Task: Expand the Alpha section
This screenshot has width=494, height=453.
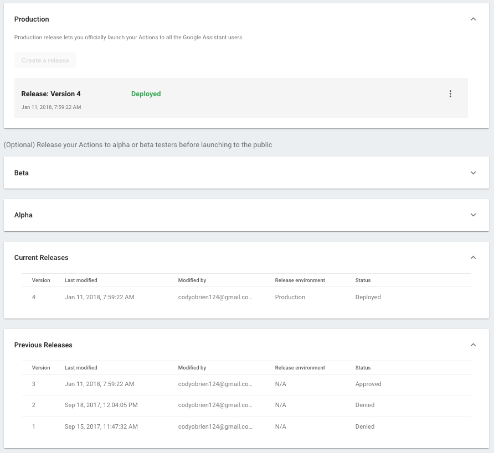Action: click(x=474, y=215)
